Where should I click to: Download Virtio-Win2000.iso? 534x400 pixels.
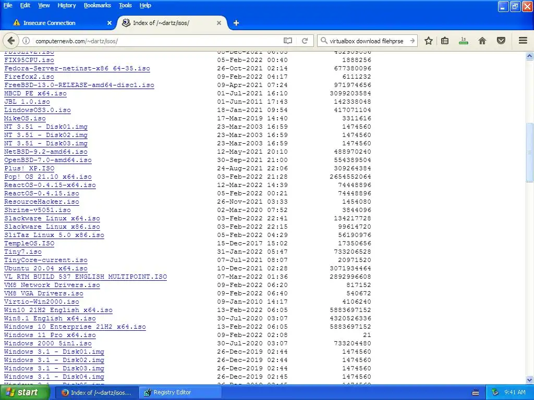(x=42, y=302)
